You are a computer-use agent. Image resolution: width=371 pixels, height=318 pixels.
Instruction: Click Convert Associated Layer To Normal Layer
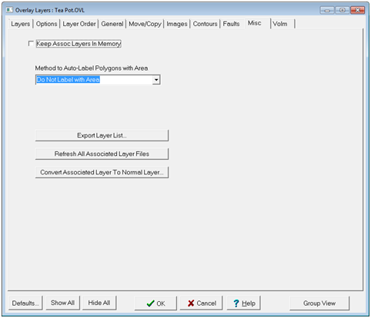coord(102,172)
